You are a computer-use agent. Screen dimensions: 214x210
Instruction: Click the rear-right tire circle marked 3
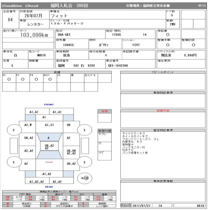click(85, 162)
